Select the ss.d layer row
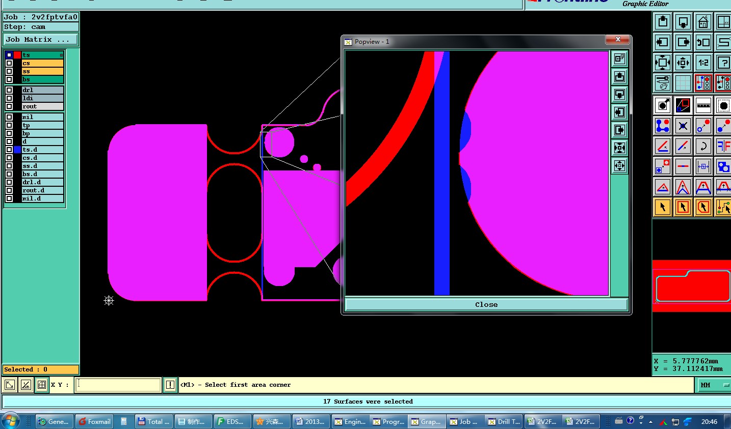731x429 pixels. pos(43,166)
